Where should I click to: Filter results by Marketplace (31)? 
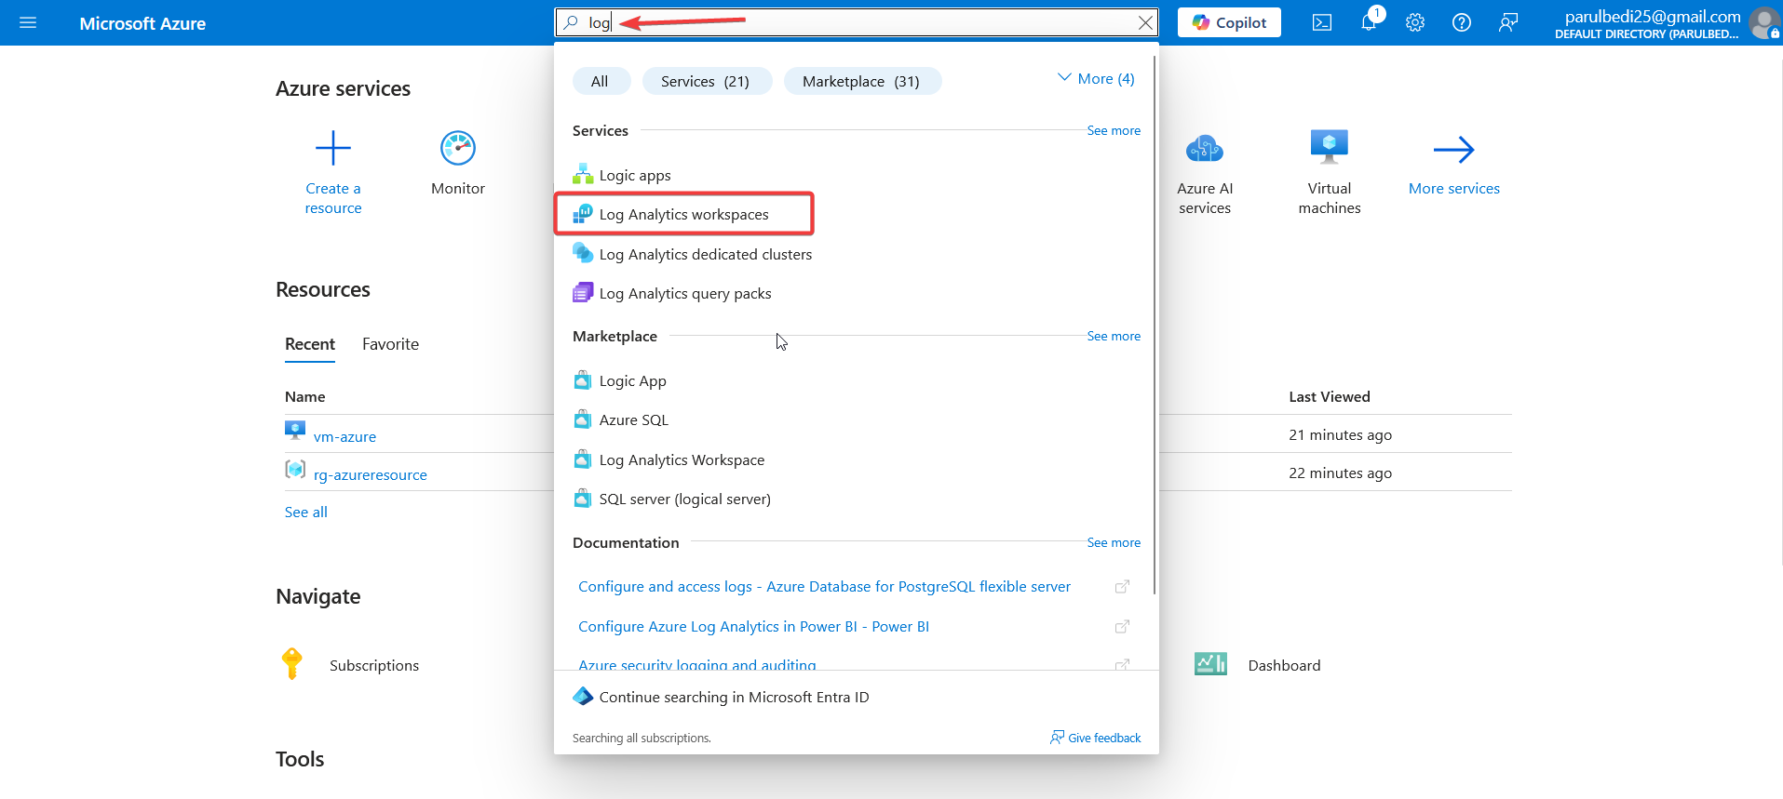point(862,81)
